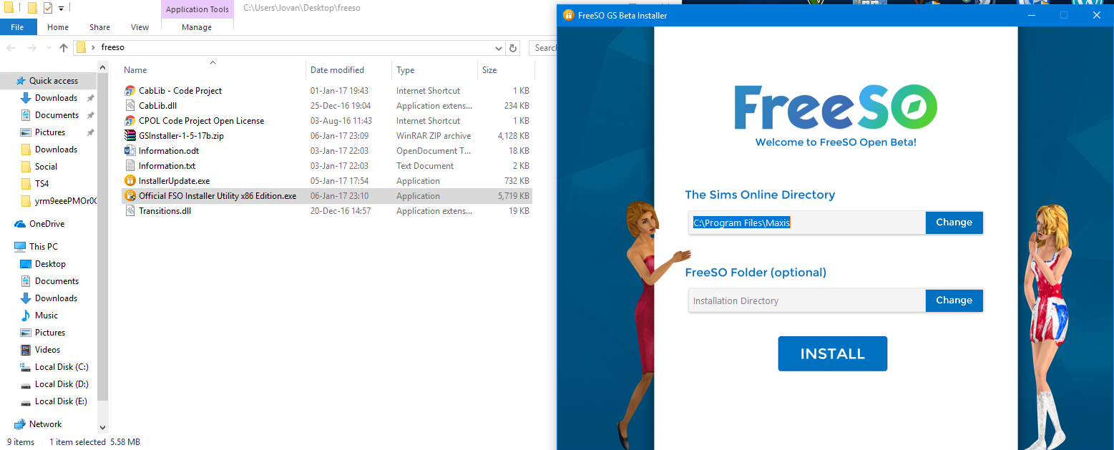Click the Information.odt document icon
The width and height of the screenshot is (1114, 450).
[130, 151]
